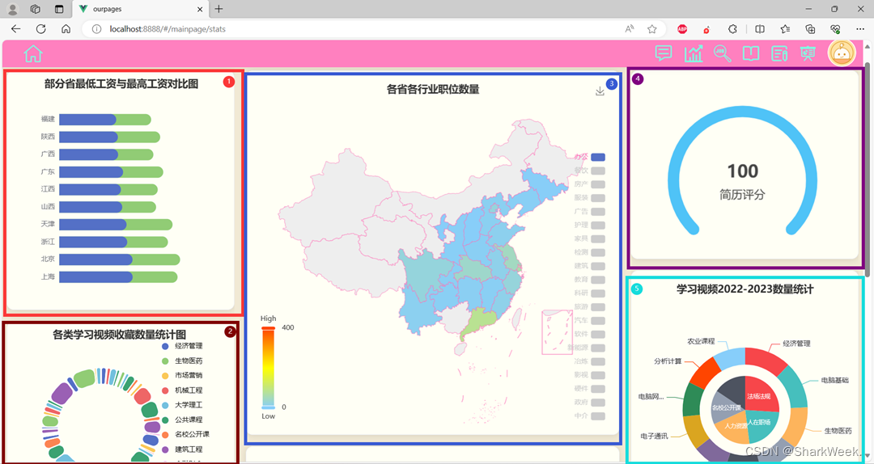Click the 福建 salary bar
The image size is (874, 464).
click(x=104, y=119)
